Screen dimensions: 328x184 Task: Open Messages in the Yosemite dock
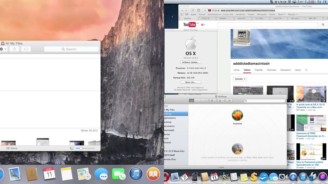point(101,174)
